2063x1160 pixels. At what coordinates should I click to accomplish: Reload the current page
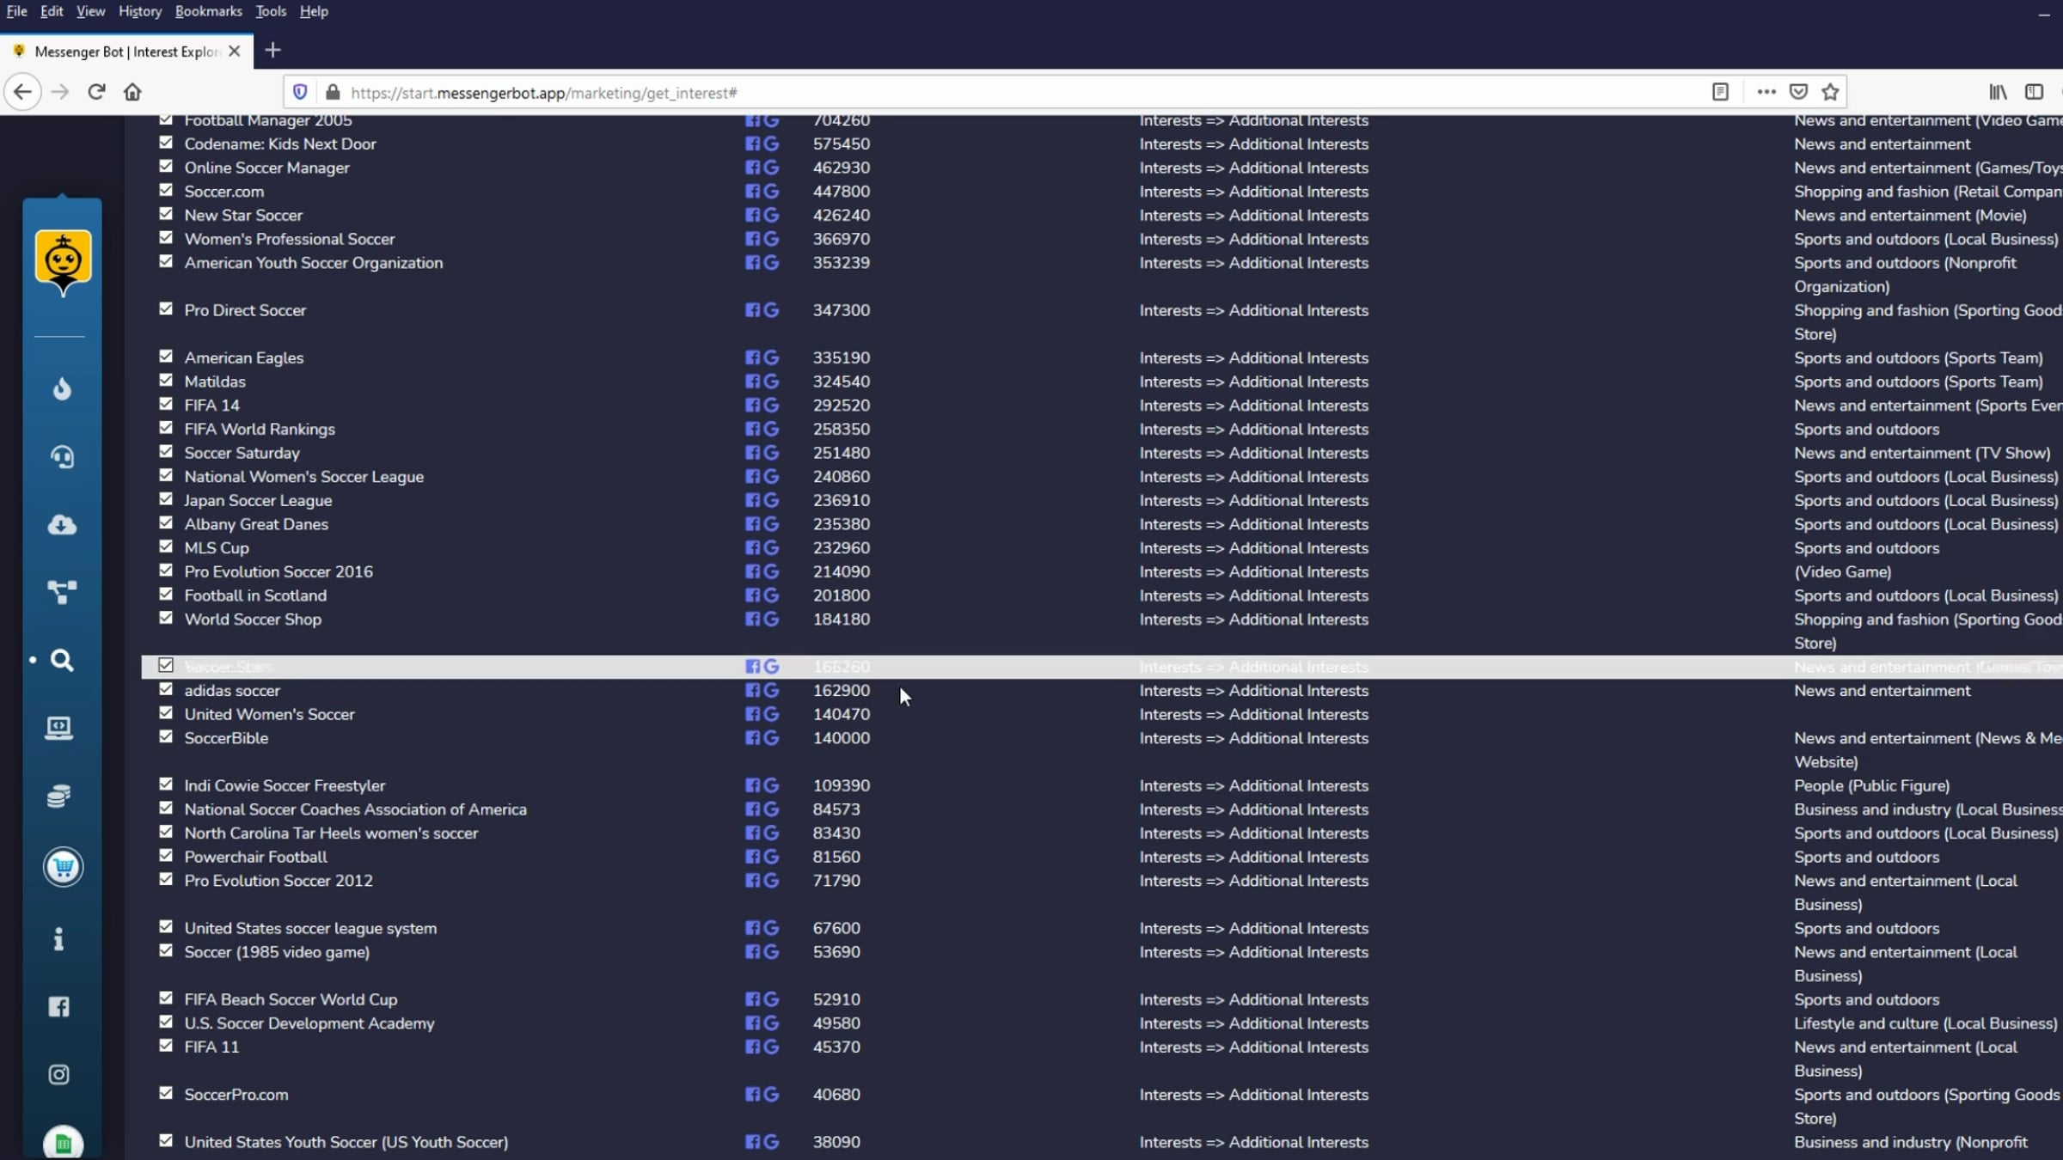(96, 92)
